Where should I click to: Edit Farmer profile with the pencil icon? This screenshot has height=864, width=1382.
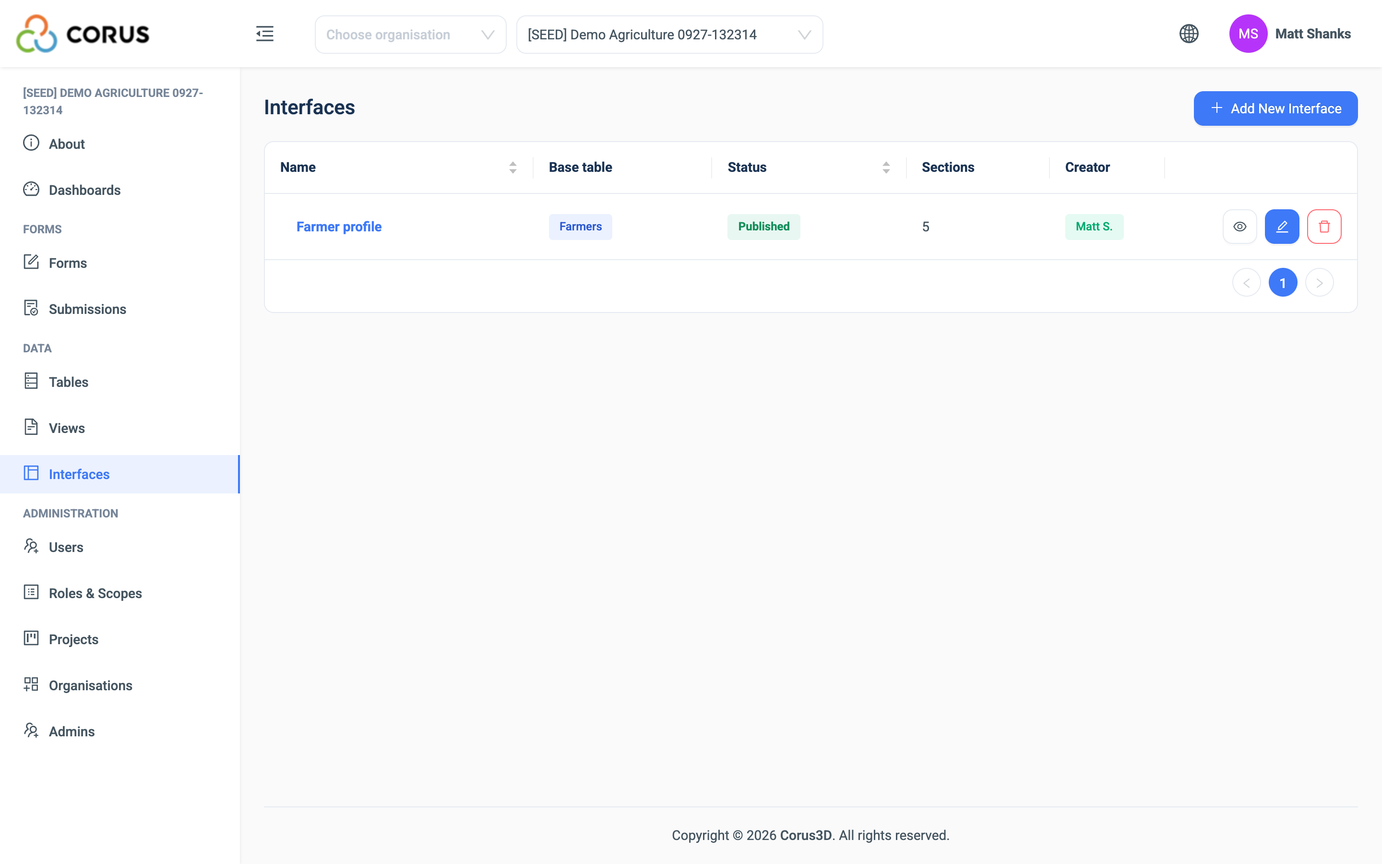1282,227
